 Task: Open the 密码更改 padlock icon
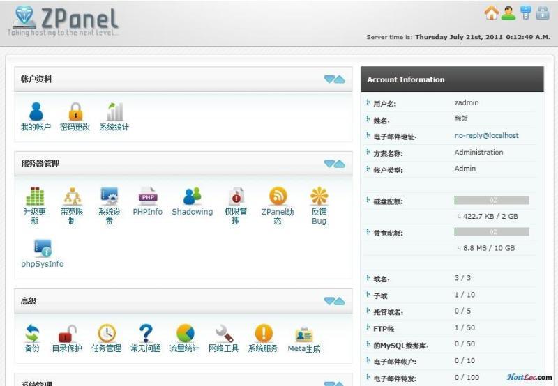tap(75, 111)
